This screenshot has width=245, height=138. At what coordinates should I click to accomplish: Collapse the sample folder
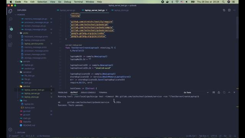(x=26, y=61)
